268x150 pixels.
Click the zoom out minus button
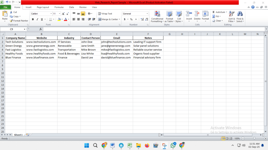pyautogui.click(x=243, y=139)
